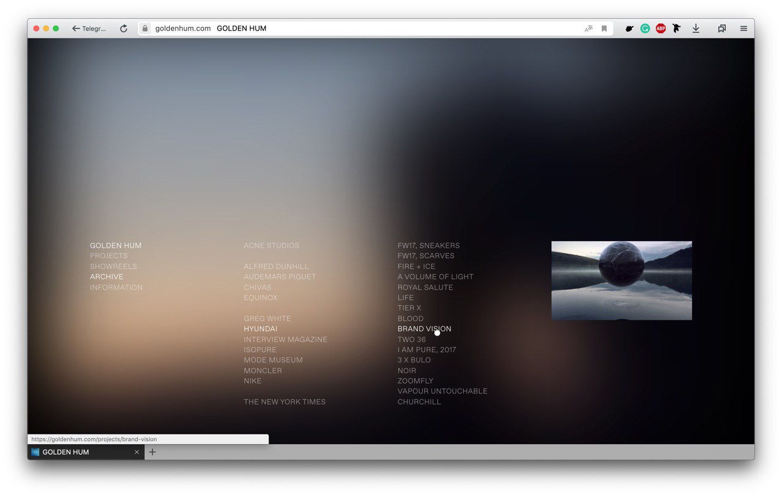Go to SHOWREELS menu item
Image resolution: width=782 pixels, height=496 pixels.
(114, 267)
